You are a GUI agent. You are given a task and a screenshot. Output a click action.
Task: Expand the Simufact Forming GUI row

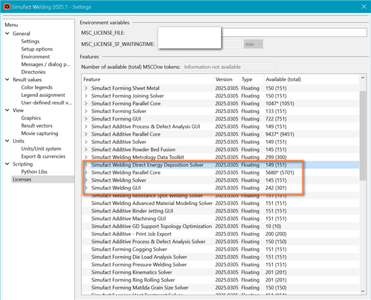pyautogui.click(x=86, y=119)
